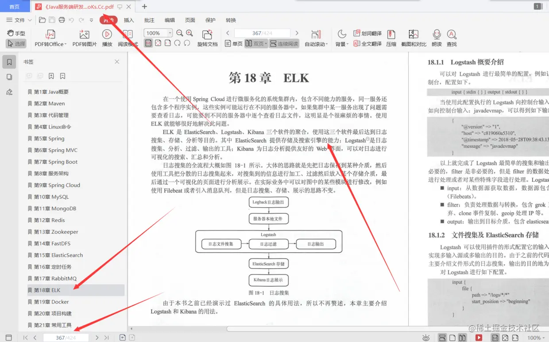
Task: Go to next page in toolbar
Action: (x=297, y=33)
